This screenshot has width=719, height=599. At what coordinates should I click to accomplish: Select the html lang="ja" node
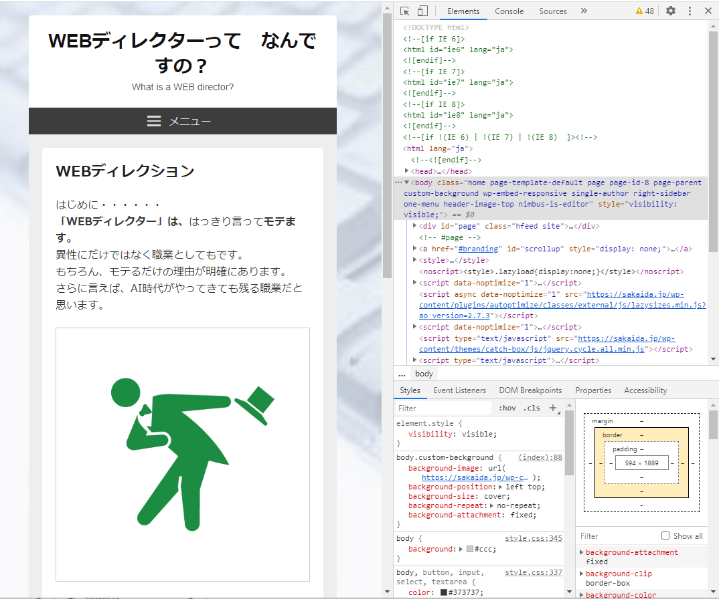(x=438, y=148)
